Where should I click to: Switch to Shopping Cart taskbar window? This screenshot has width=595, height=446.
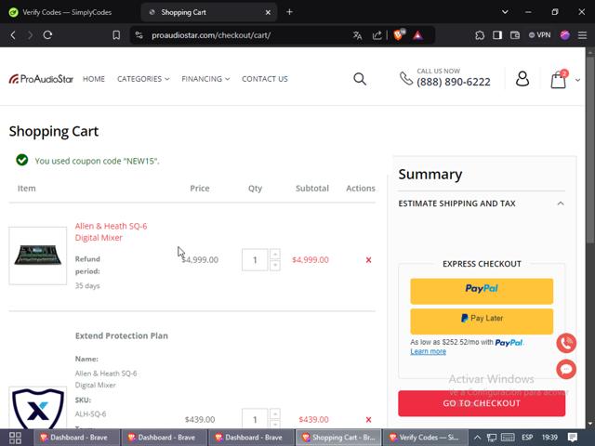click(x=338, y=438)
